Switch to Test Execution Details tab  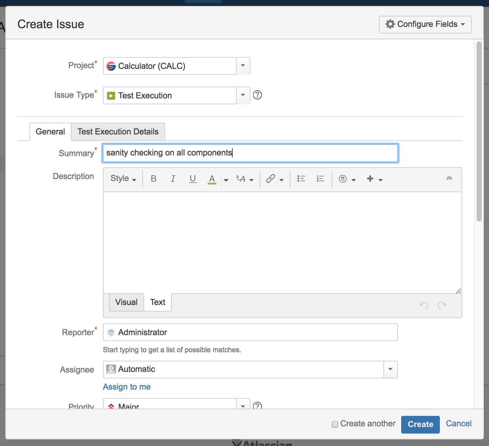tap(118, 132)
